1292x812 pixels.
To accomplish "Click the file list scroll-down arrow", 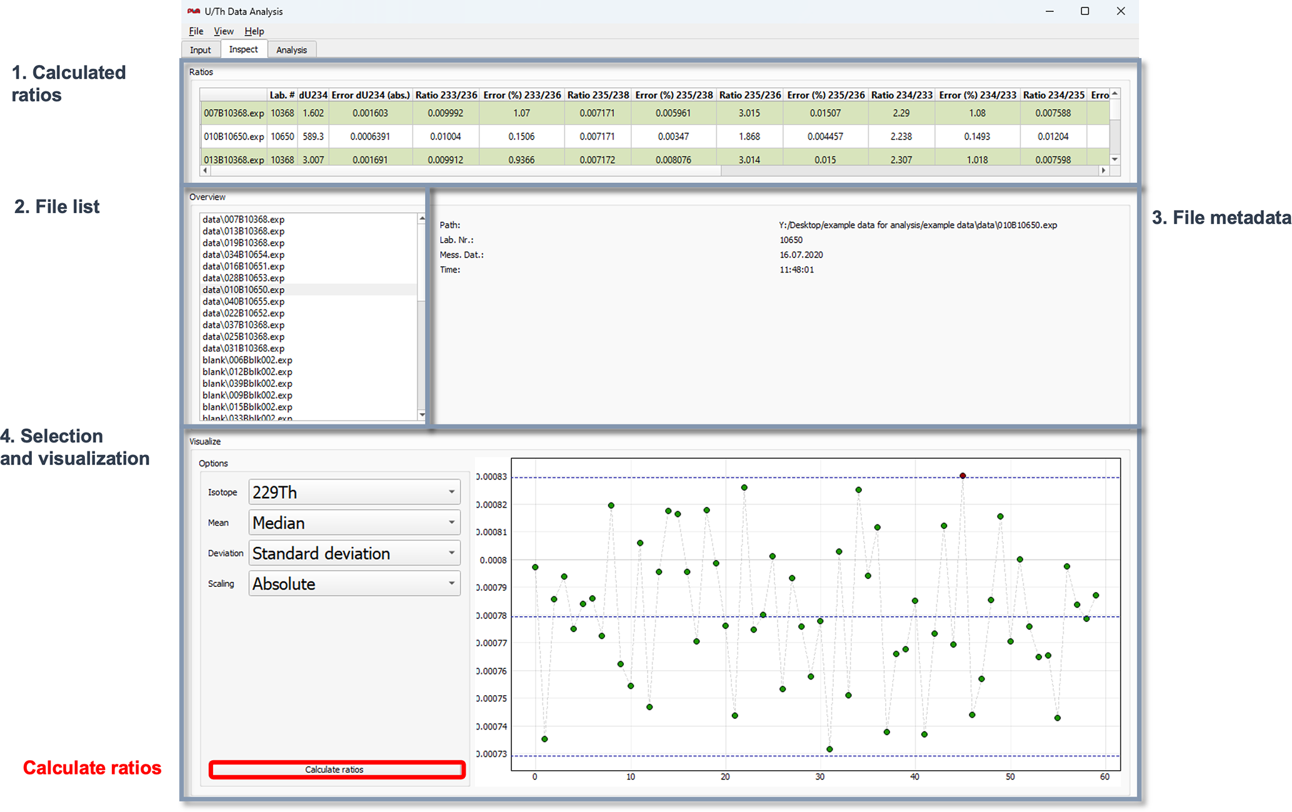I will click(422, 414).
